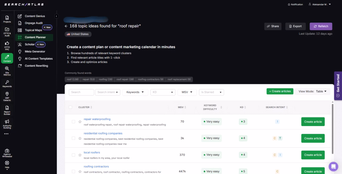Open Report Builder sidebar icon

click(x=7, y=110)
